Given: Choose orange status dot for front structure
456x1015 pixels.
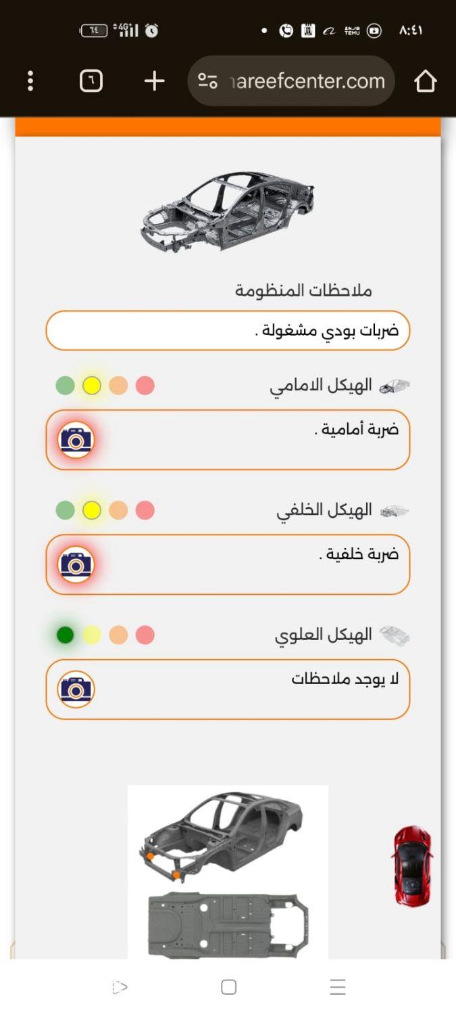Looking at the screenshot, I should [x=118, y=386].
